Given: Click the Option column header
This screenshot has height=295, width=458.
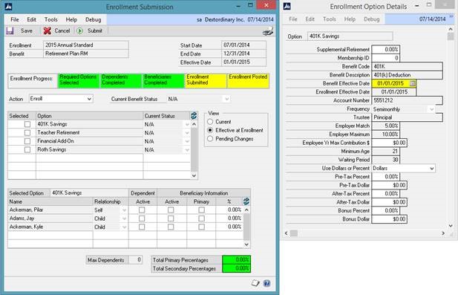Looking at the screenshot, I should [89, 116].
